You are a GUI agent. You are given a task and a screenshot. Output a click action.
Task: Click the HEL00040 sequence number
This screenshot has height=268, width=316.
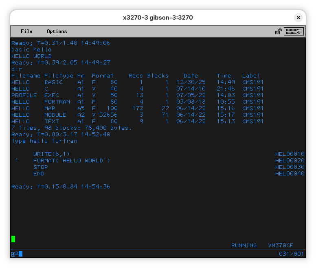[290, 174]
